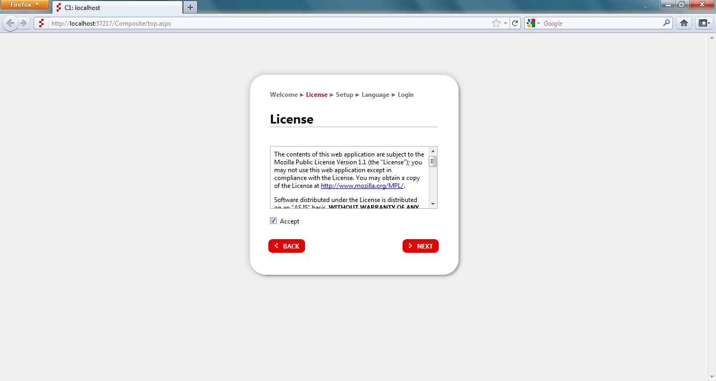Viewport: 716px width, 381px height.
Task: Open a new tab with plus icon
Action: (x=190, y=7)
